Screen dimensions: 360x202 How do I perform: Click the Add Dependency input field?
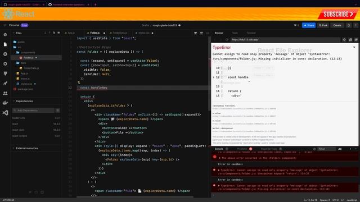33,111
